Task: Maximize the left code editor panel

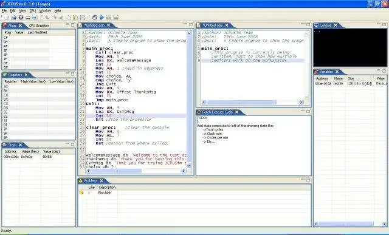Action: pos(191,24)
